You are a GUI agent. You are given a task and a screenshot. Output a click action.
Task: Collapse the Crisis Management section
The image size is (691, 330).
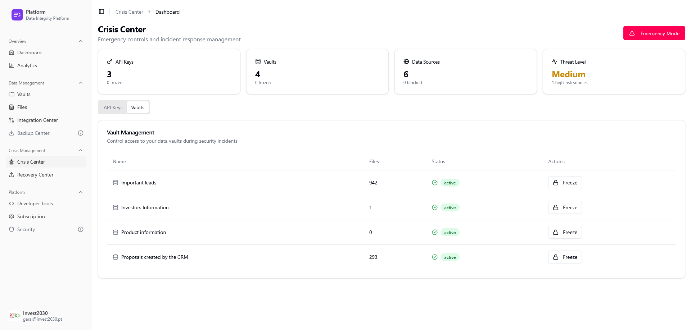coord(80,150)
